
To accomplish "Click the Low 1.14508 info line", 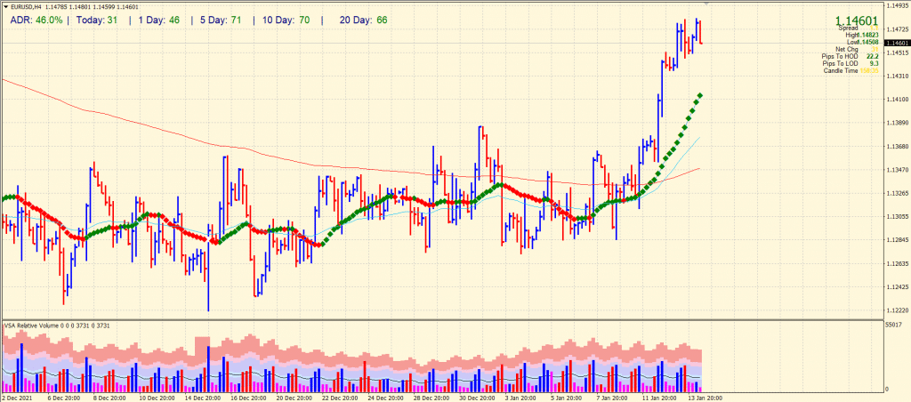I will (x=862, y=43).
